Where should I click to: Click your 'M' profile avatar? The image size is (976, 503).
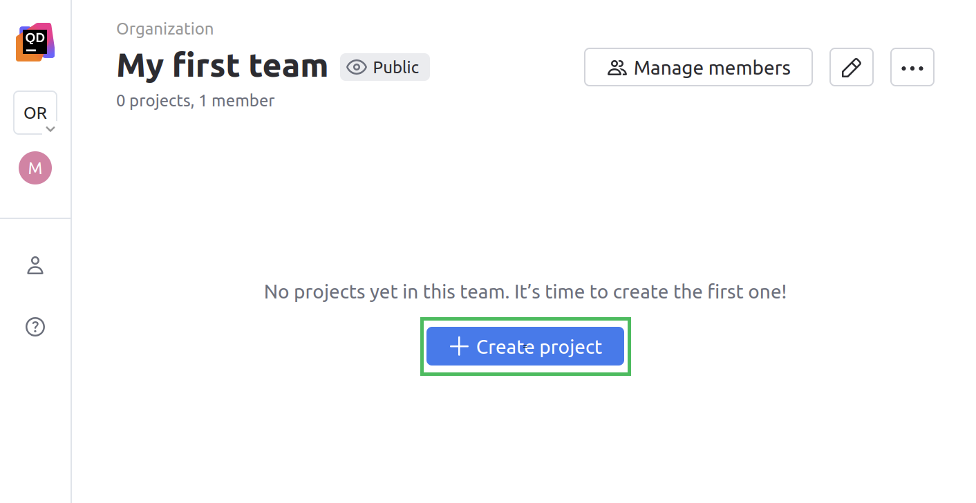tap(35, 167)
